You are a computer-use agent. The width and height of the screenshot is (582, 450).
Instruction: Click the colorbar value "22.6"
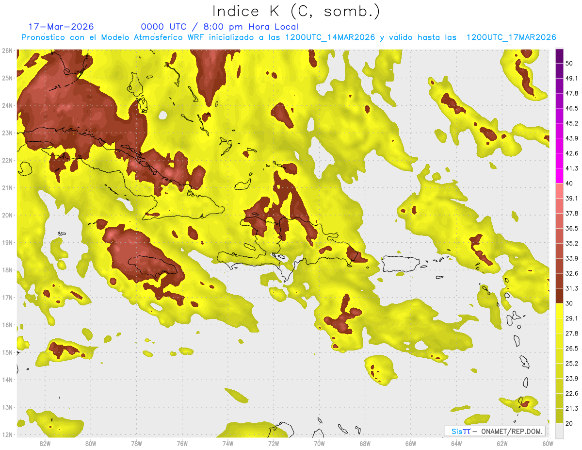tap(572, 393)
